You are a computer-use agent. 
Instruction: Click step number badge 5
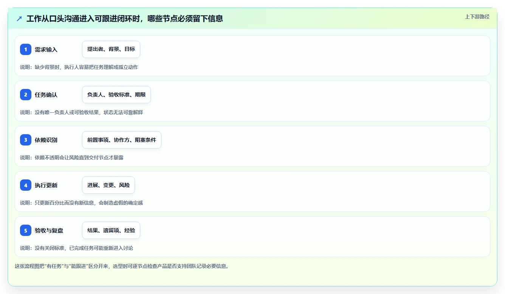(26, 230)
